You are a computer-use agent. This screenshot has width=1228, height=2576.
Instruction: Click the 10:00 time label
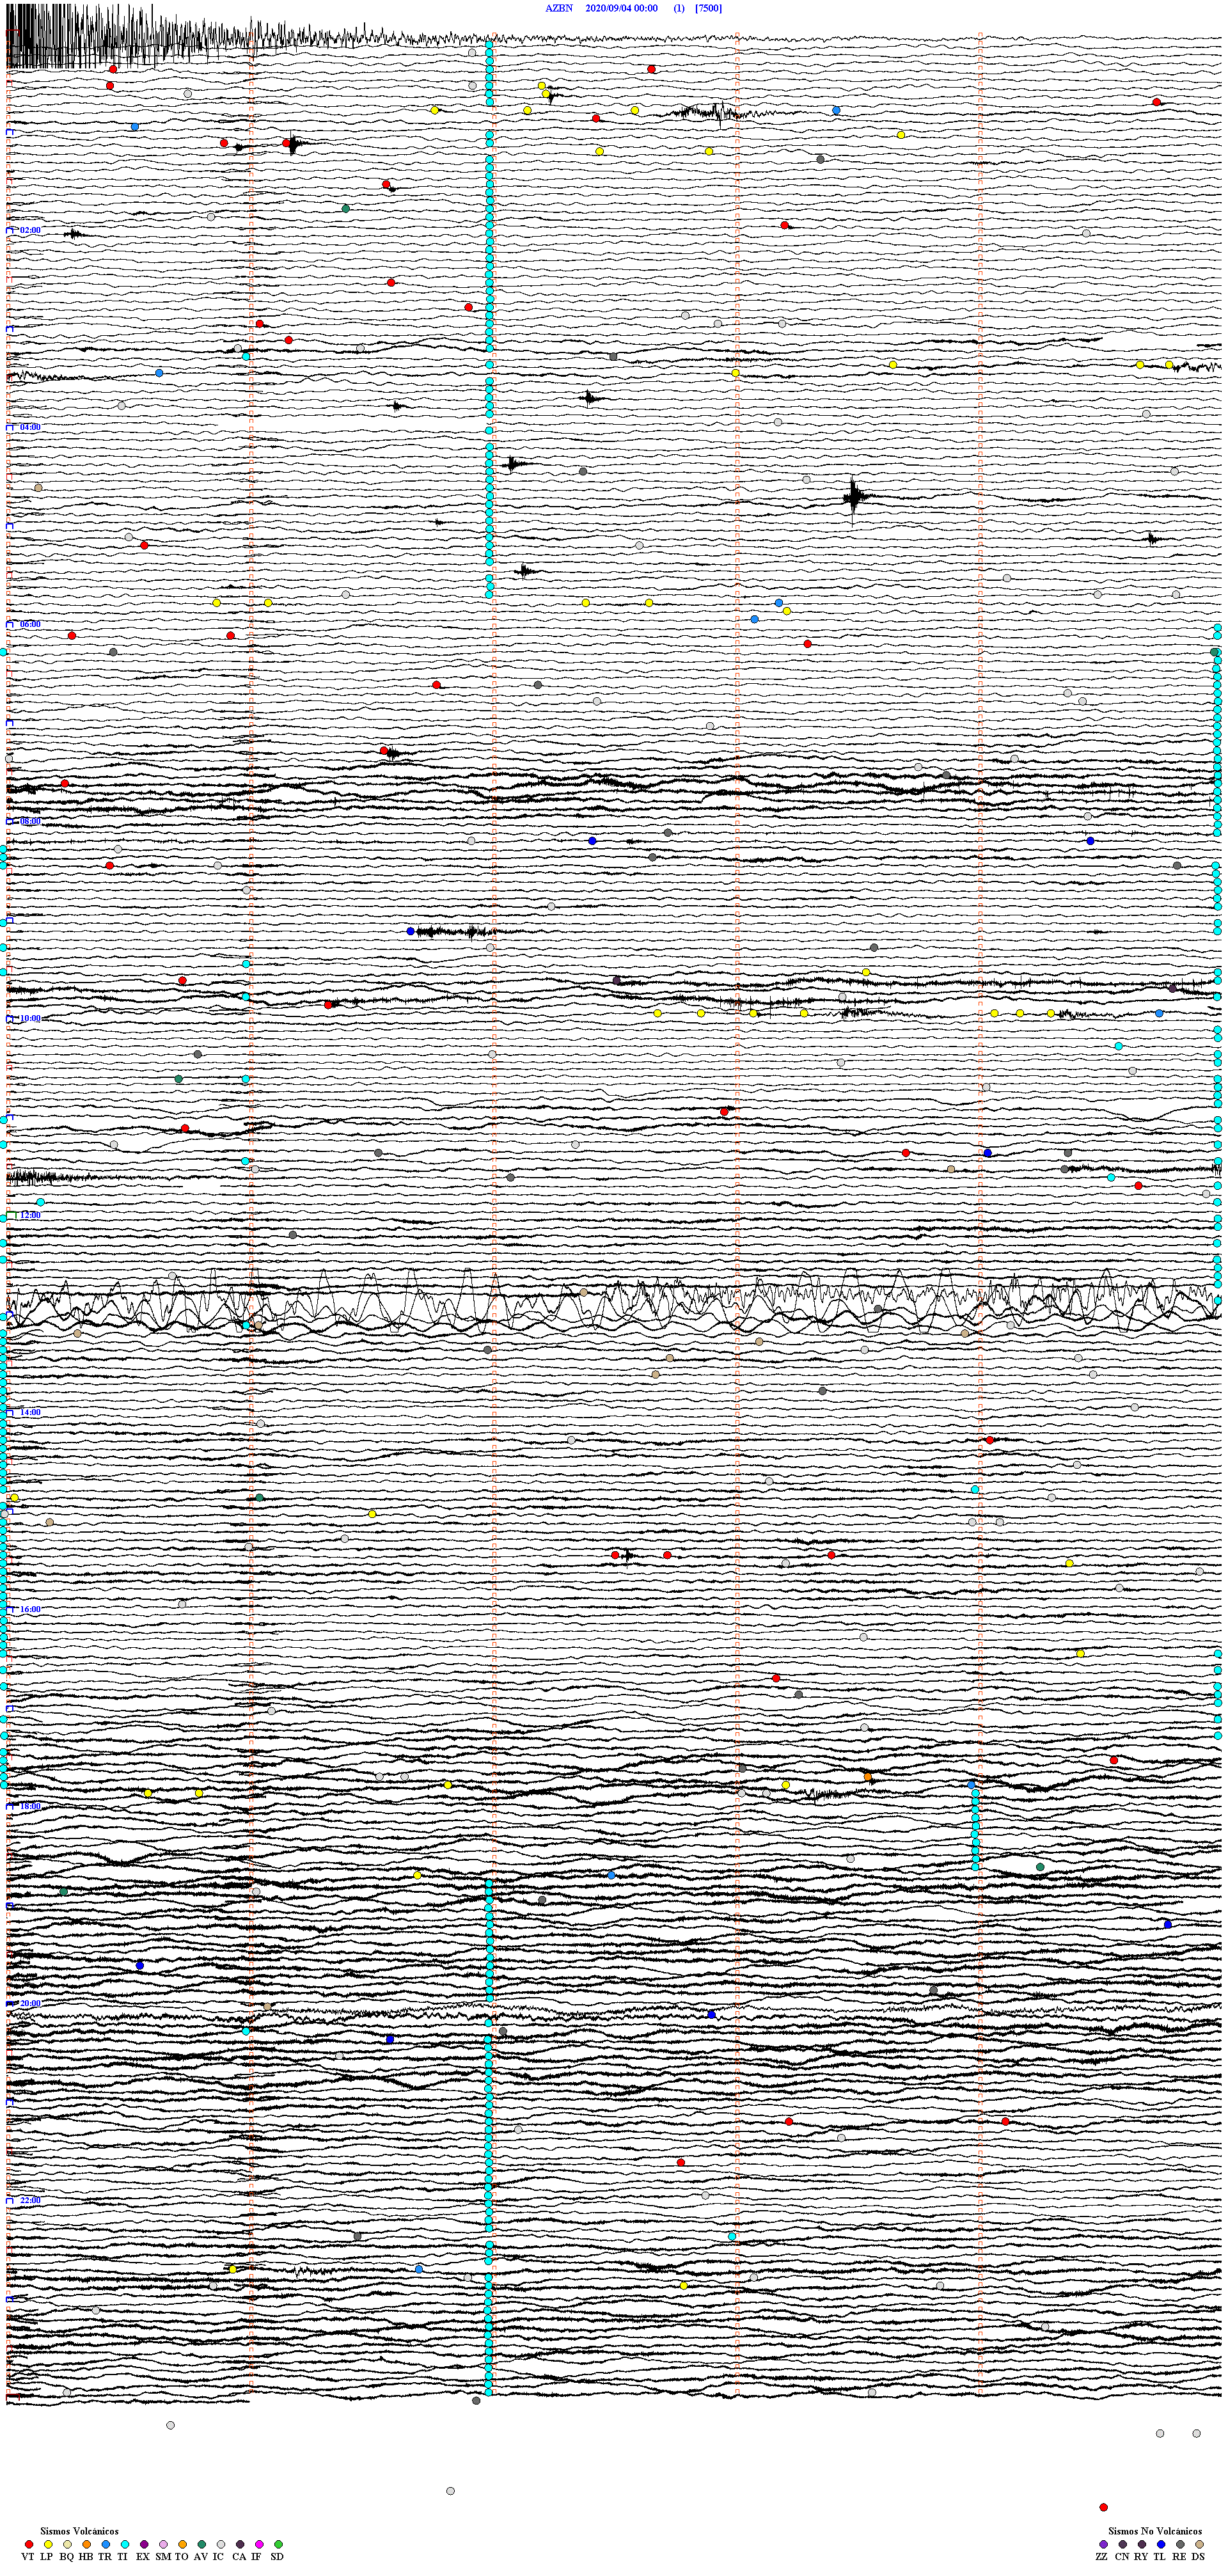[30, 1018]
